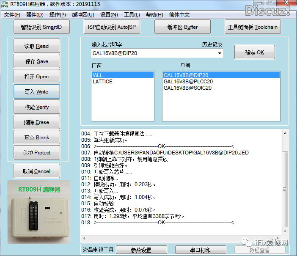Click log line 008 1脚朝上 entry
The height and width of the screenshot is (256, 297).
point(125,159)
